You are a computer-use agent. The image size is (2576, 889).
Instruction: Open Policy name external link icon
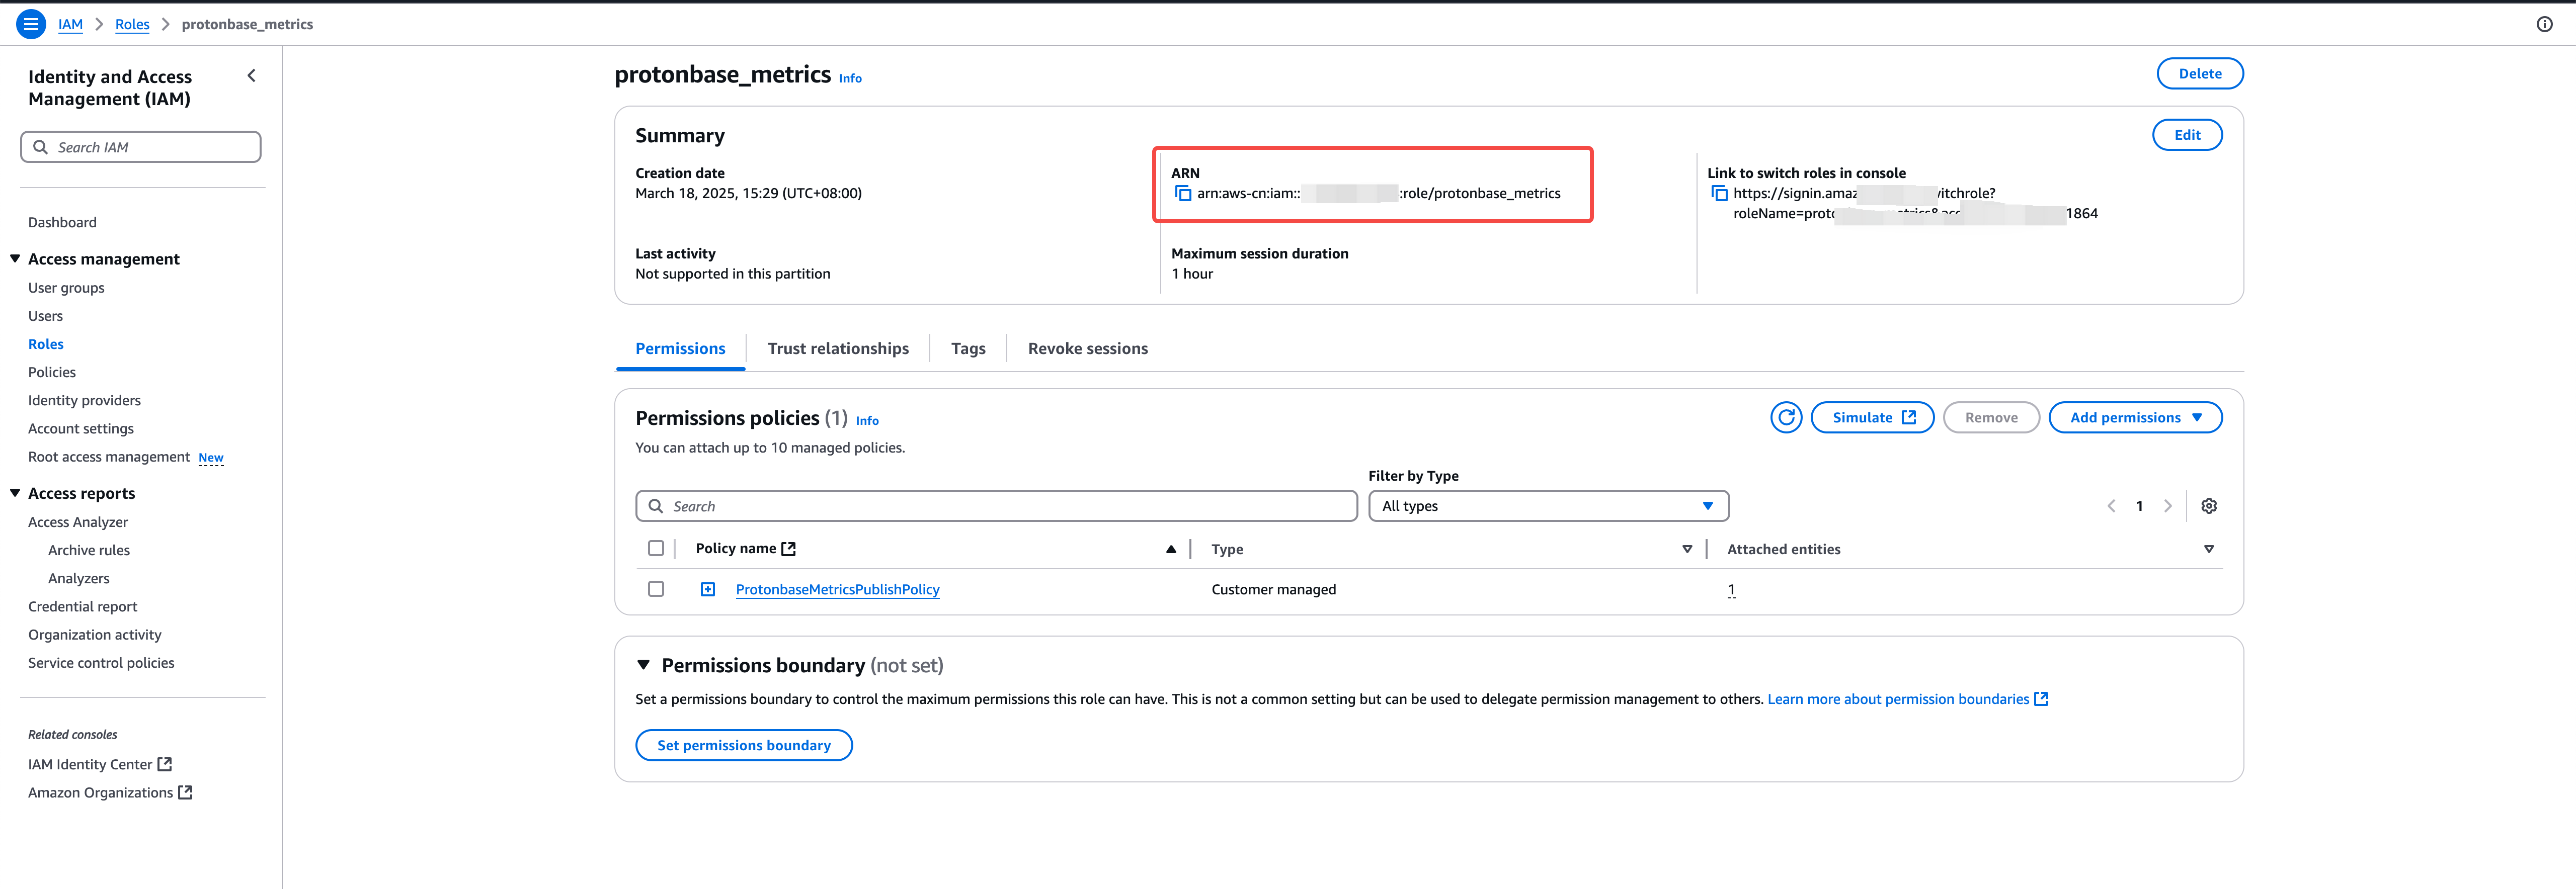(788, 549)
